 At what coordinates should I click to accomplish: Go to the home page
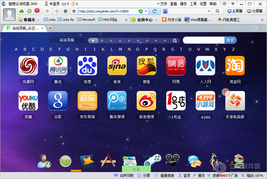(x=65, y=11)
